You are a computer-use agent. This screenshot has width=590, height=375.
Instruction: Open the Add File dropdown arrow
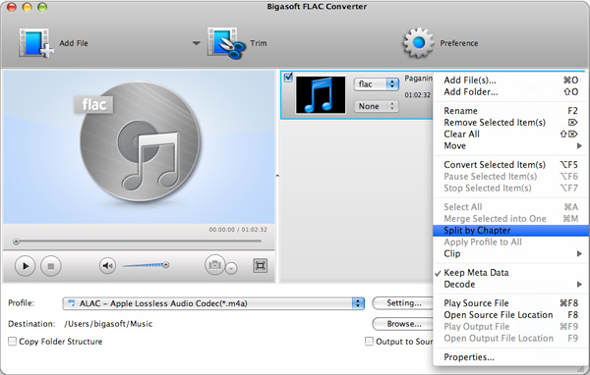tap(196, 43)
